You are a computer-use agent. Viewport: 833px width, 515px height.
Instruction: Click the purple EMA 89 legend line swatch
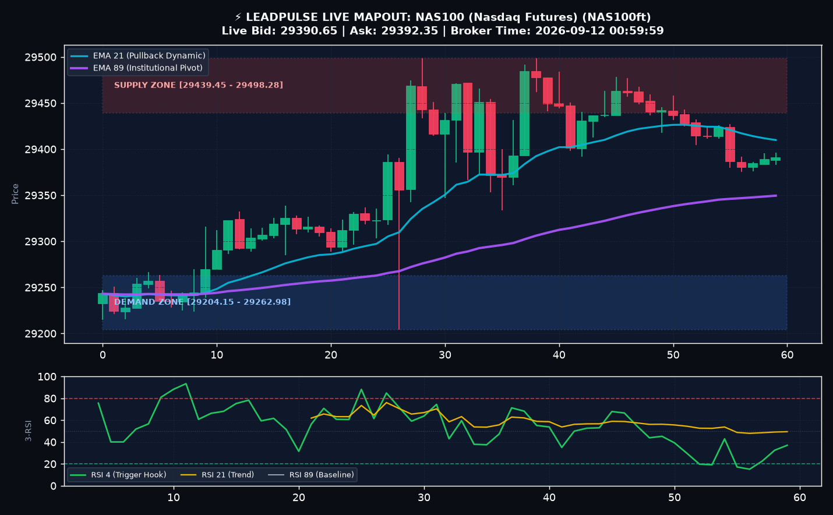click(x=79, y=68)
